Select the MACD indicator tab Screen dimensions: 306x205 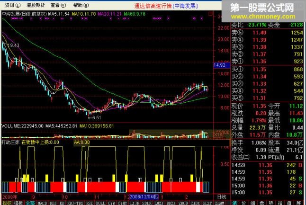coord(42,203)
